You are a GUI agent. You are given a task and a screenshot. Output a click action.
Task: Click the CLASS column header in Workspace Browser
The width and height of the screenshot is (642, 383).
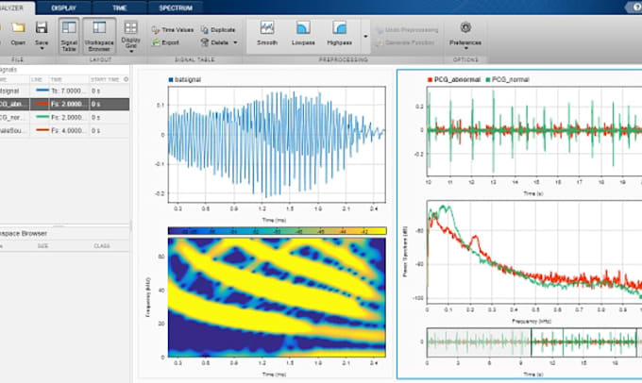[102, 246]
